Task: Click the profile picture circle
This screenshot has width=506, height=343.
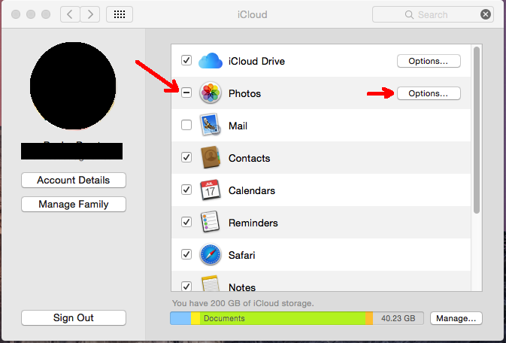Action: pos(73,86)
